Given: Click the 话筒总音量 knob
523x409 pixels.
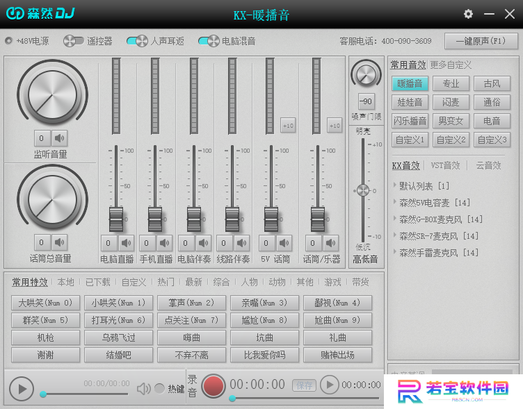Looking at the screenshot, I should point(52,200).
